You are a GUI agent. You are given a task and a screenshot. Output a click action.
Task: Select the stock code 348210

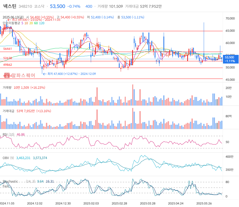click(x=25, y=6)
